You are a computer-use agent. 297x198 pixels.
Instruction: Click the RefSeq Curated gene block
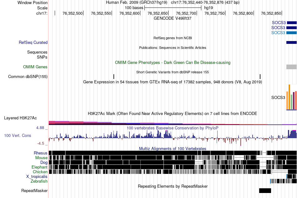coord(291,42)
